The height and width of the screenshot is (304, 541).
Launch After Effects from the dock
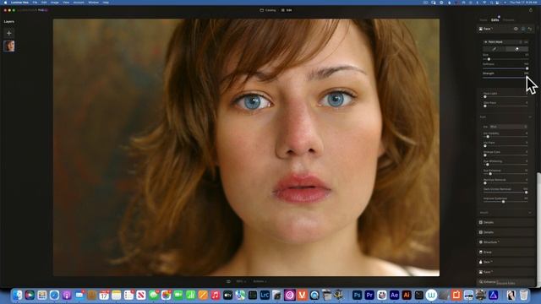click(394, 295)
